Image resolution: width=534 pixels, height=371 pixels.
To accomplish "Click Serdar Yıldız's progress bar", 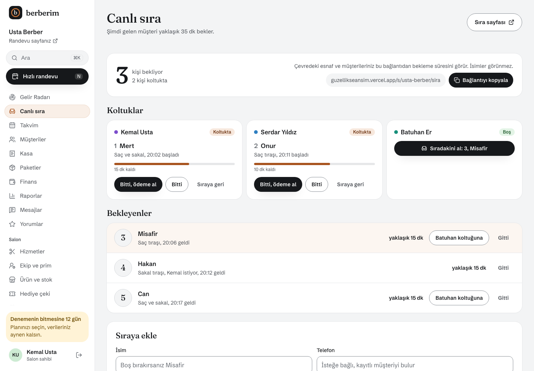I will click(314, 164).
